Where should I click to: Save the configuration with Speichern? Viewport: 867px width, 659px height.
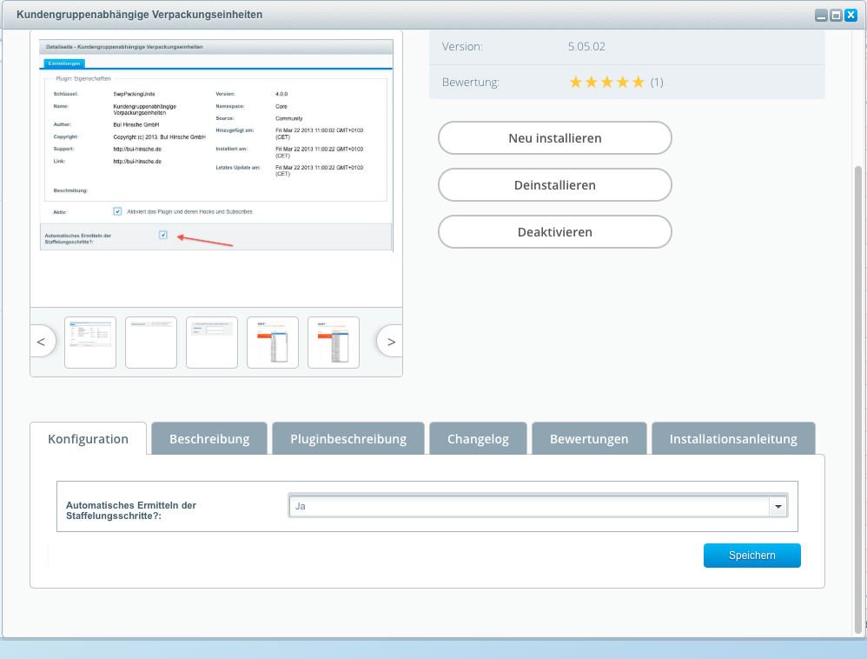[751, 556]
